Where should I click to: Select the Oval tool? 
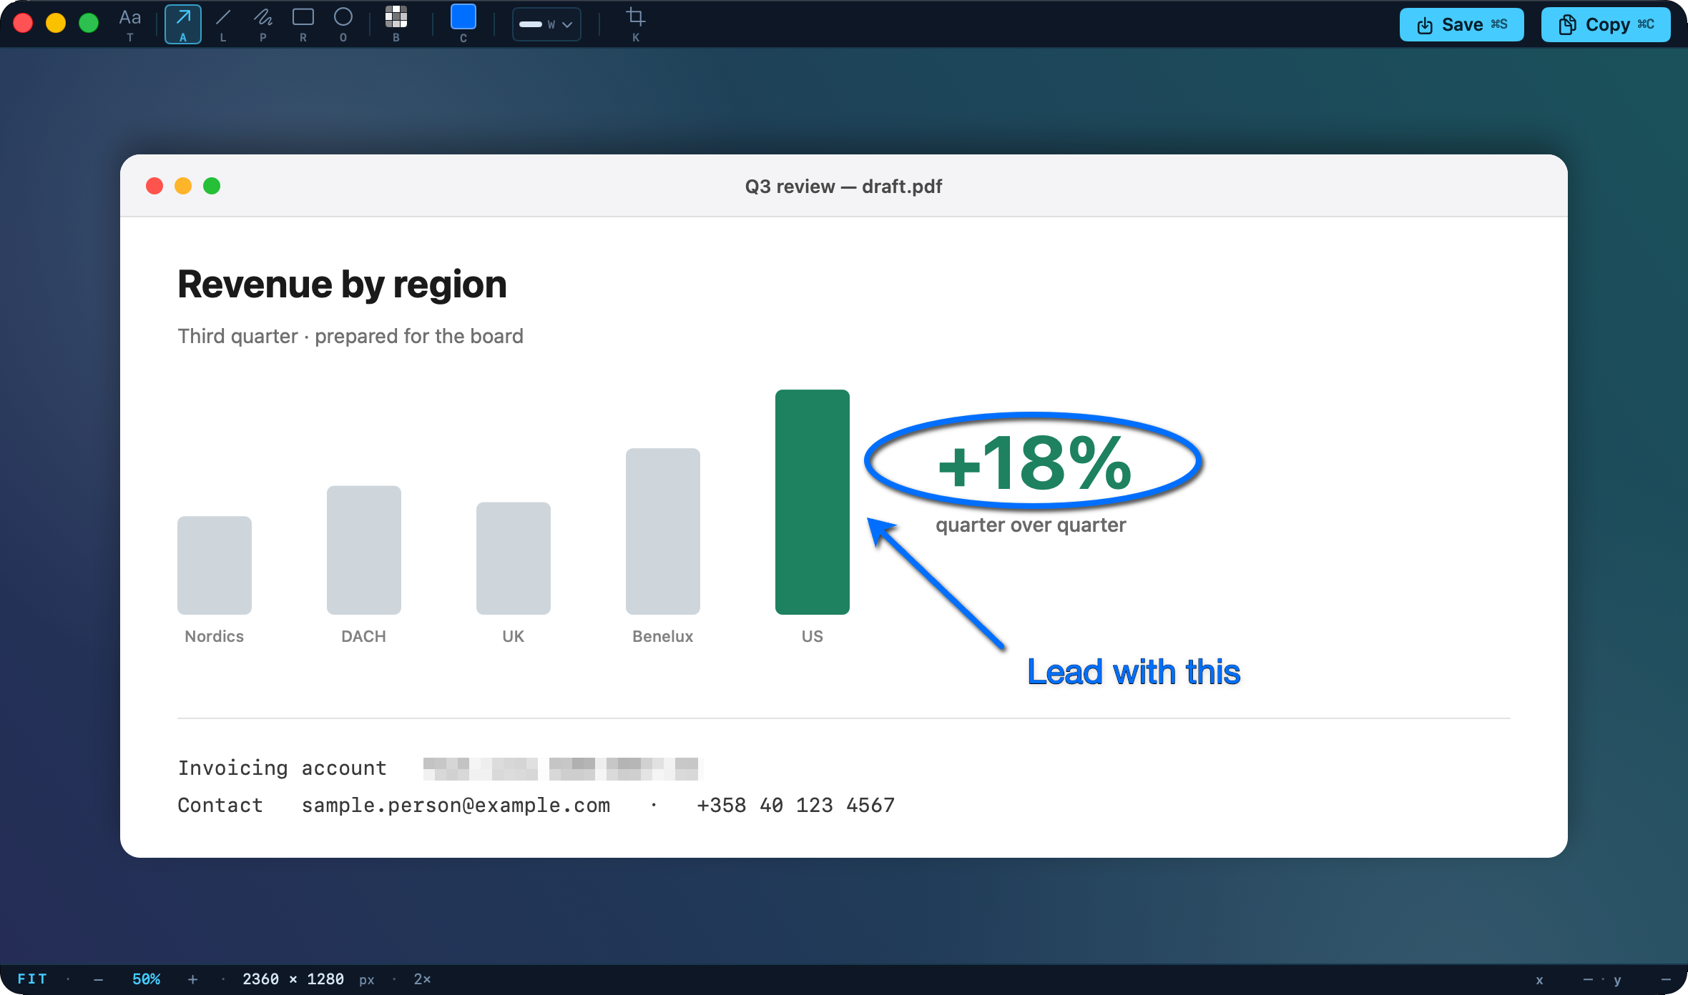coord(343,24)
